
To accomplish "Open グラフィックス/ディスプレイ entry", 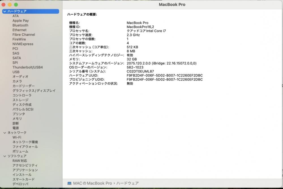I will pyautogui.click(x=34, y=91).
